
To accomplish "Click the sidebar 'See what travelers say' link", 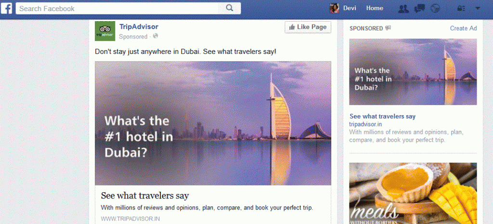I will (382, 117).
